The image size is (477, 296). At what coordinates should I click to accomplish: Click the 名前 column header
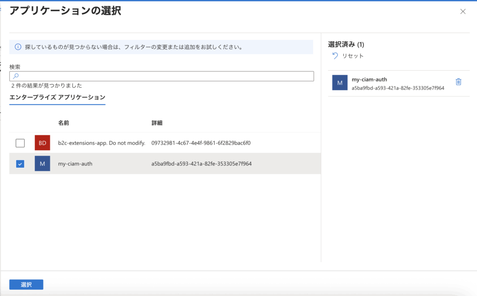pyautogui.click(x=64, y=123)
